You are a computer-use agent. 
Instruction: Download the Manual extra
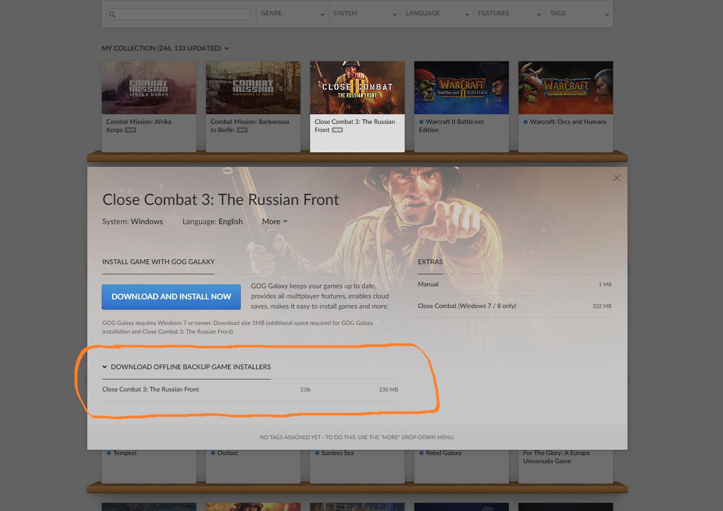[x=515, y=284]
